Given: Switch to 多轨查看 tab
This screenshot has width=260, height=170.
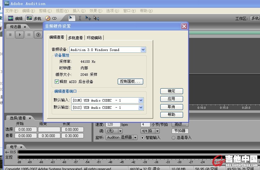Looking at the screenshot, I should click(75, 38).
